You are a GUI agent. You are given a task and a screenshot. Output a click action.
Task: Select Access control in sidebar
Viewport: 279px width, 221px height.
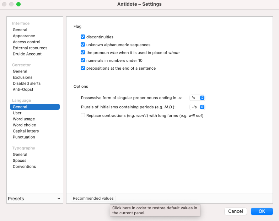26,42
